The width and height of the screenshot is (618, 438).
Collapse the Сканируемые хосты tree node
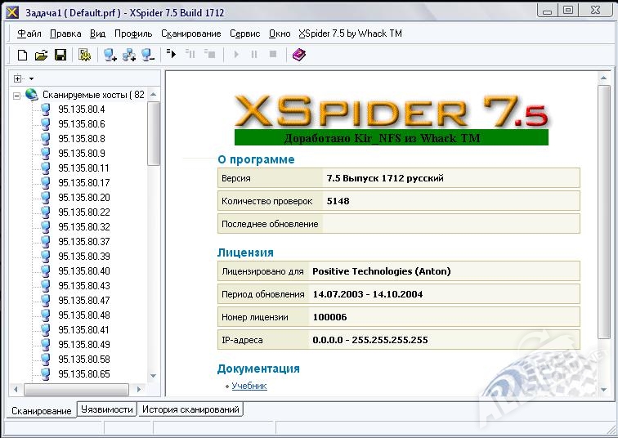pos(17,95)
